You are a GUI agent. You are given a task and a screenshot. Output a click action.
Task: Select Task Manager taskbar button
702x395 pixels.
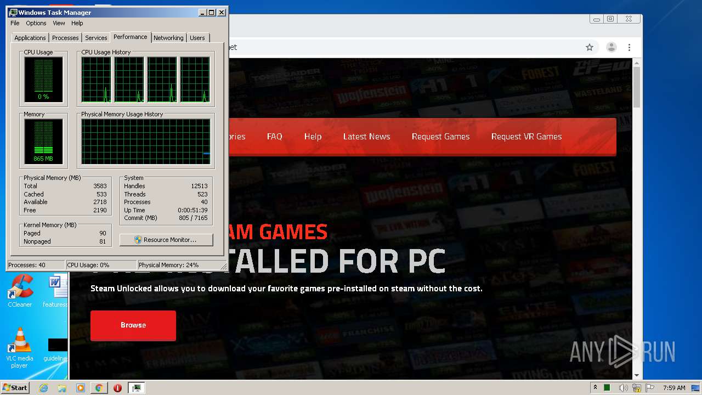point(136,388)
